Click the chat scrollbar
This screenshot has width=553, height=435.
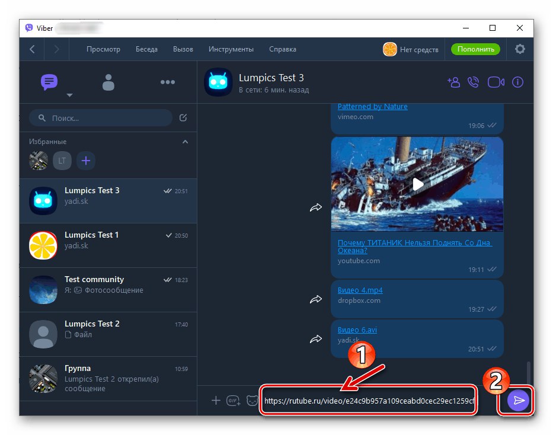click(x=528, y=372)
